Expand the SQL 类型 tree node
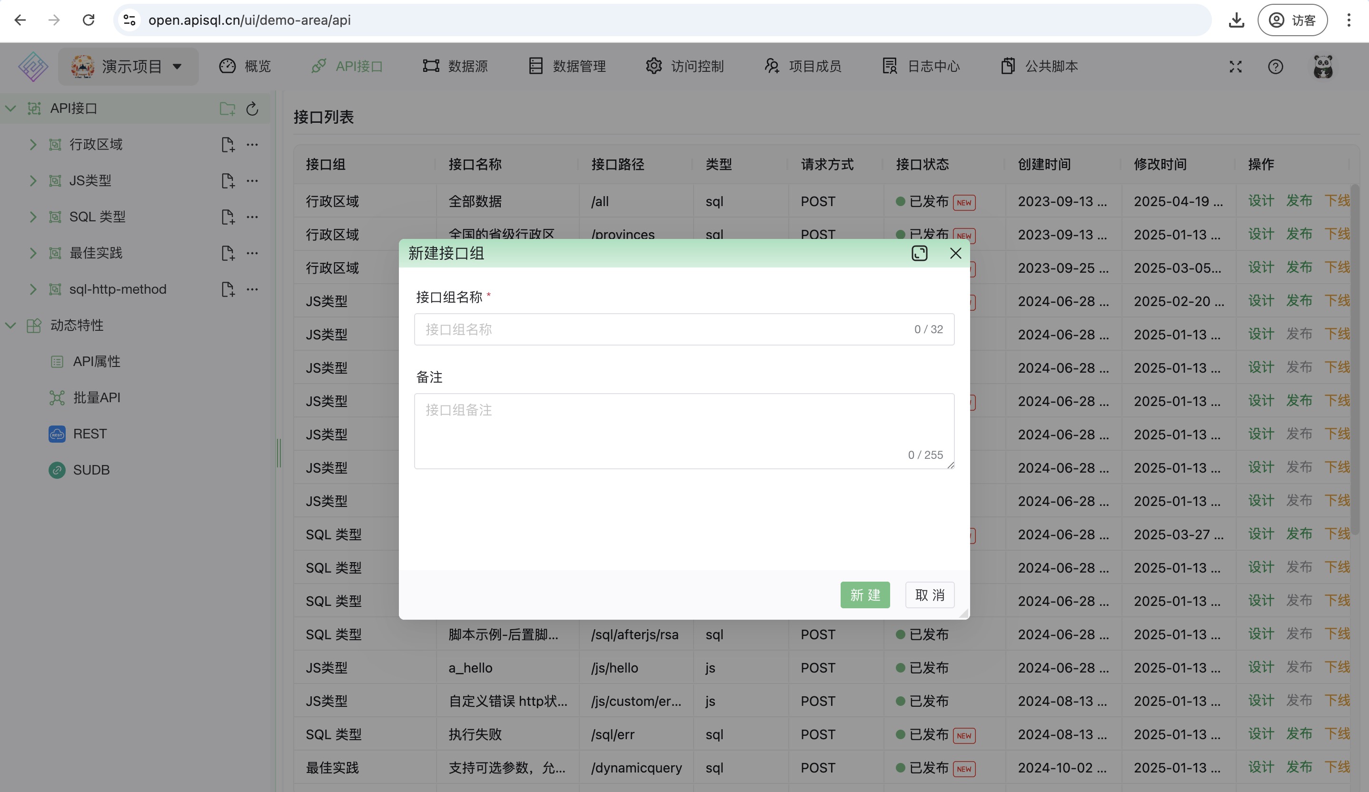1369x792 pixels. coord(33,217)
